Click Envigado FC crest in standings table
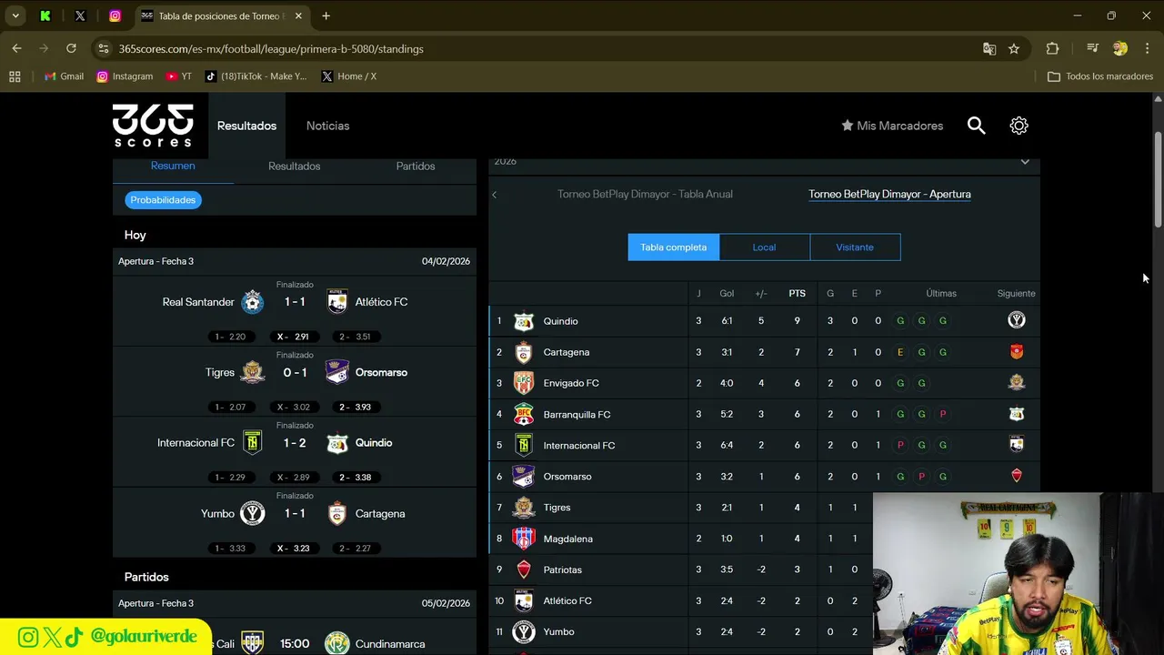The width and height of the screenshot is (1164, 655). pyautogui.click(x=524, y=383)
